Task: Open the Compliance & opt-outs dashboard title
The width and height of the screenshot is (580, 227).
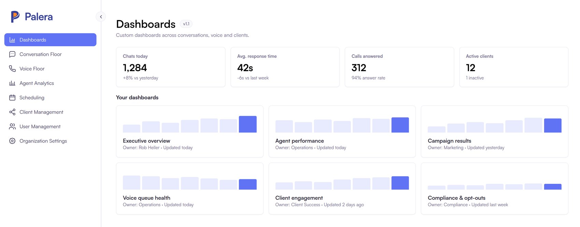Action: tap(456, 198)
